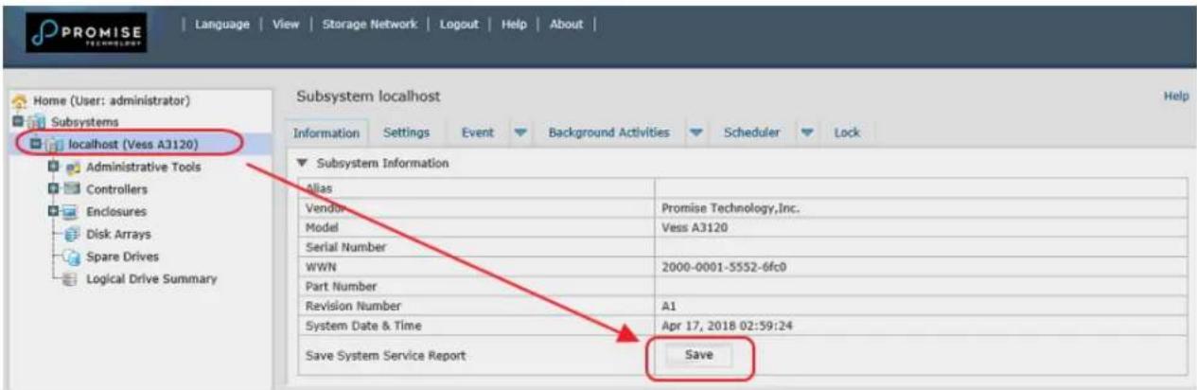Collapse the Subsystem Information section triangle
The width and height of the screenshot is (1197, 390).
point(305,164)
